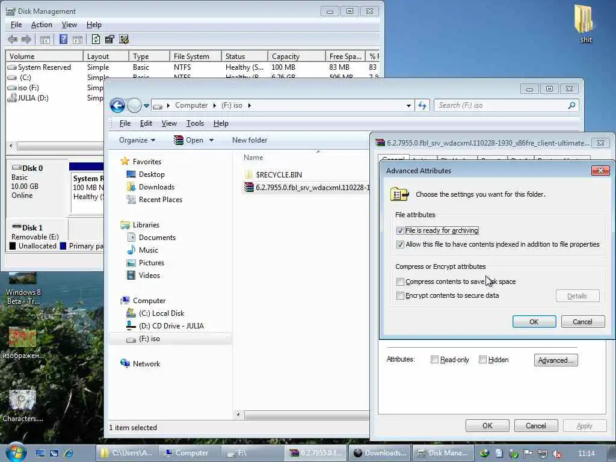Click the network tray icon
This screenshot has height=462, width=616.
point(542,454)
